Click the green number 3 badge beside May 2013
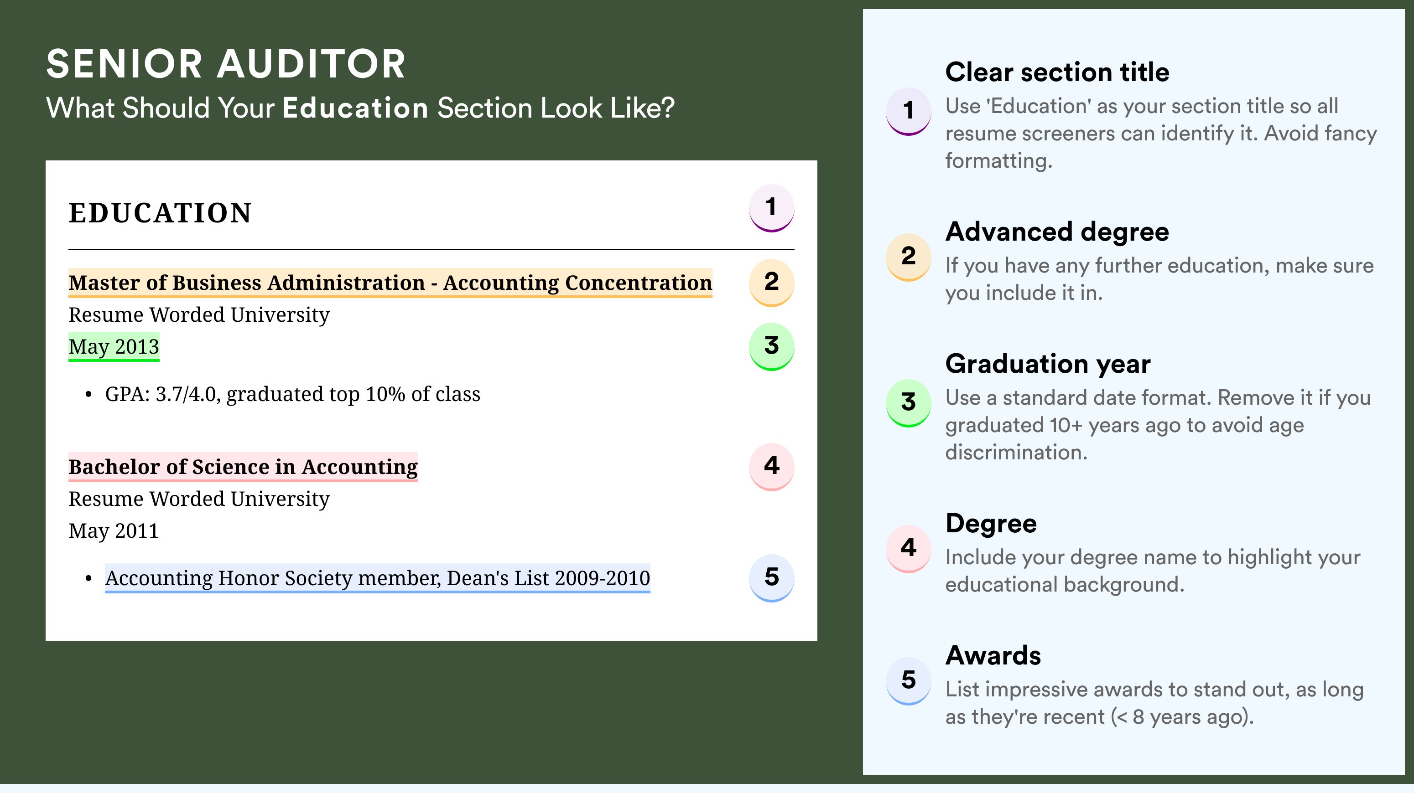The image size is (1414, 793). click(x=771, y=346)
